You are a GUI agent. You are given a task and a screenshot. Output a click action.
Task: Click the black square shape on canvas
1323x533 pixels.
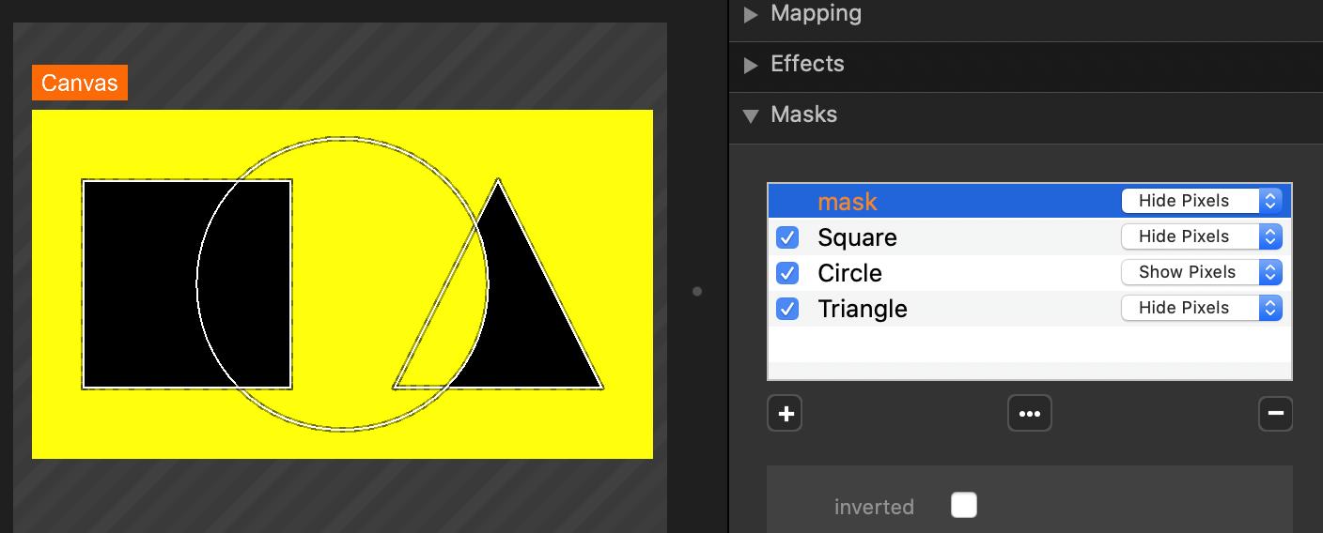click(141, 282)
